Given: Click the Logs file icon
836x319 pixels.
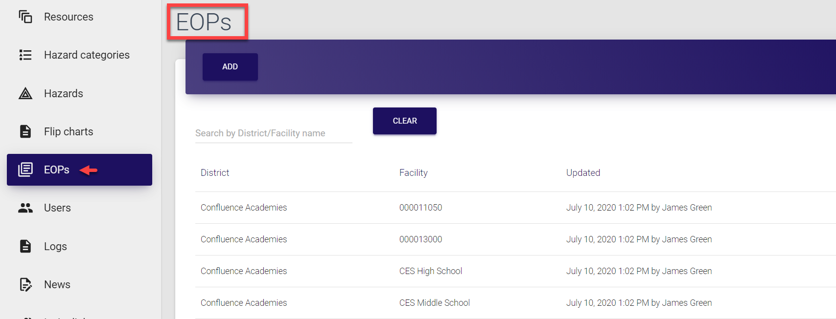Looking at the screenshot, I should [x=25, y=246].
